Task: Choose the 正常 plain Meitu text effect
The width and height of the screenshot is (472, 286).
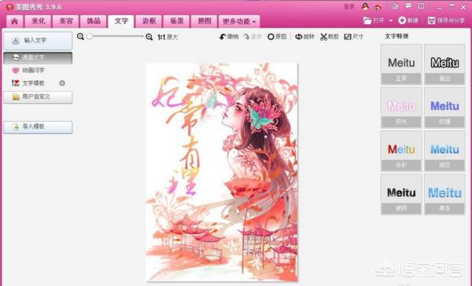Action: 401,64
